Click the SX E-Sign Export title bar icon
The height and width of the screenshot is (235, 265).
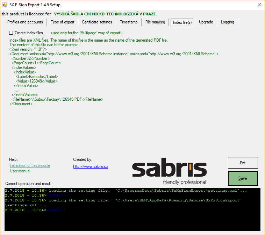tap(5, 5)
